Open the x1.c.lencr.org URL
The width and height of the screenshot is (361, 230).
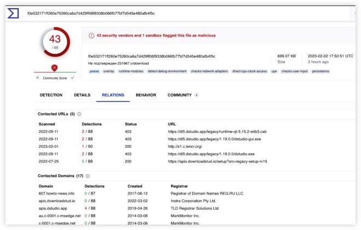(x=185, y=147)
